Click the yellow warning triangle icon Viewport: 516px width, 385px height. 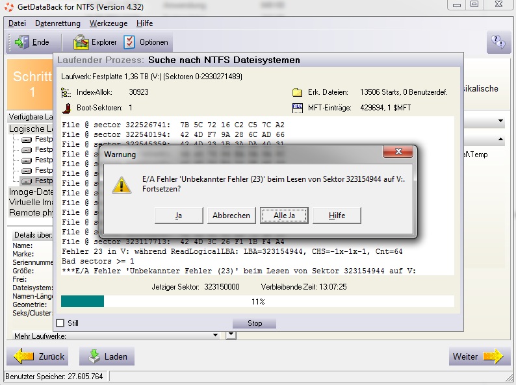tap(122, 185)
